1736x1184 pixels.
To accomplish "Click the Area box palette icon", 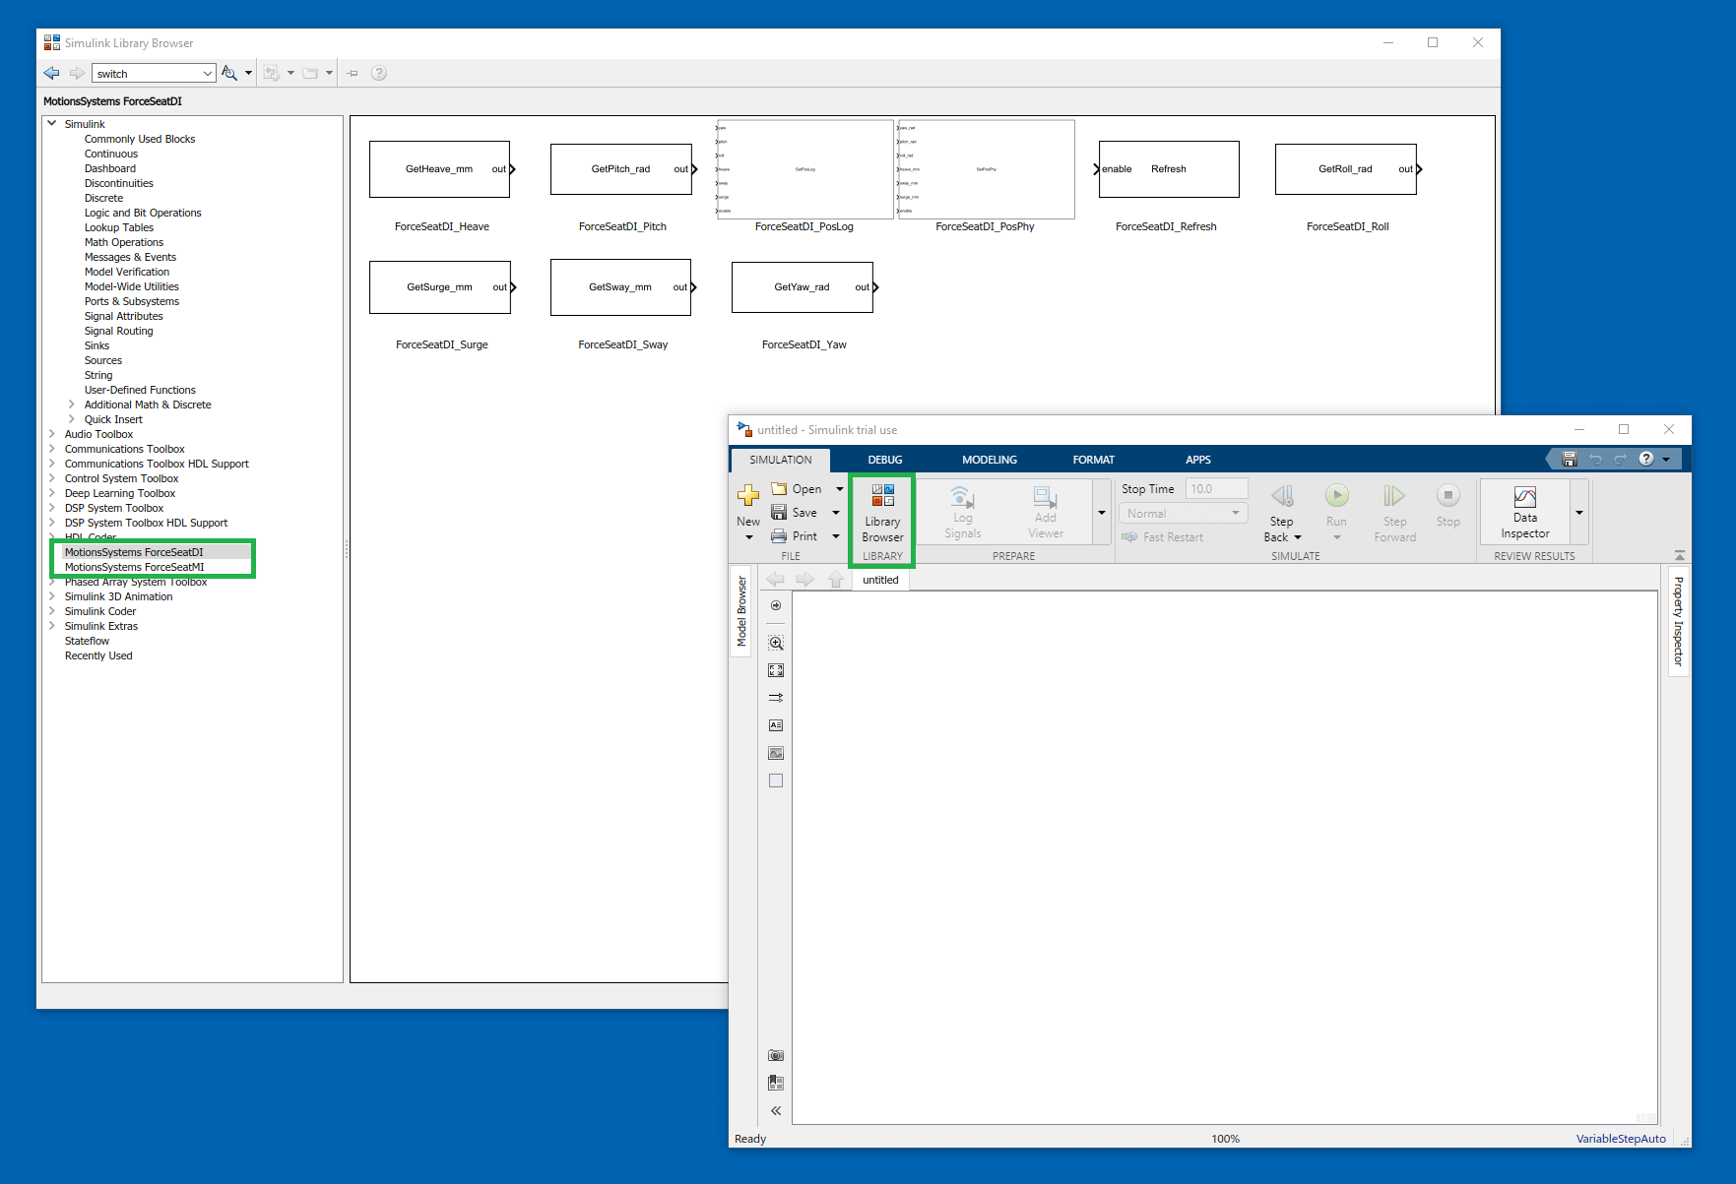I will point(776,780).
